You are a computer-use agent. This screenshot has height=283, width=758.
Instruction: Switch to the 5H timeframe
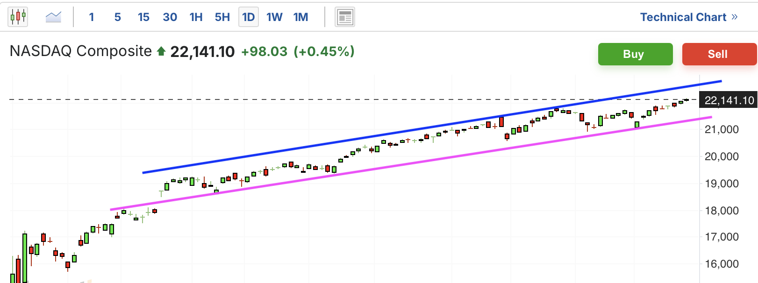coord(222,17)
